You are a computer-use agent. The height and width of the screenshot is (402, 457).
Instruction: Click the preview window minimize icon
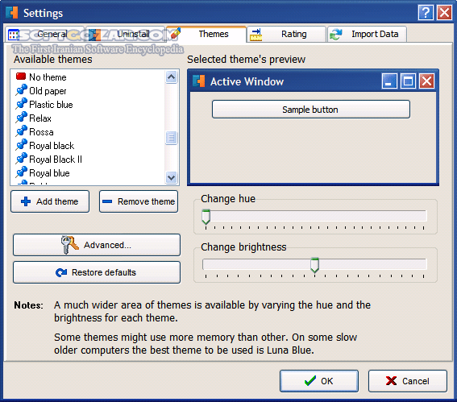click(389, 81)
